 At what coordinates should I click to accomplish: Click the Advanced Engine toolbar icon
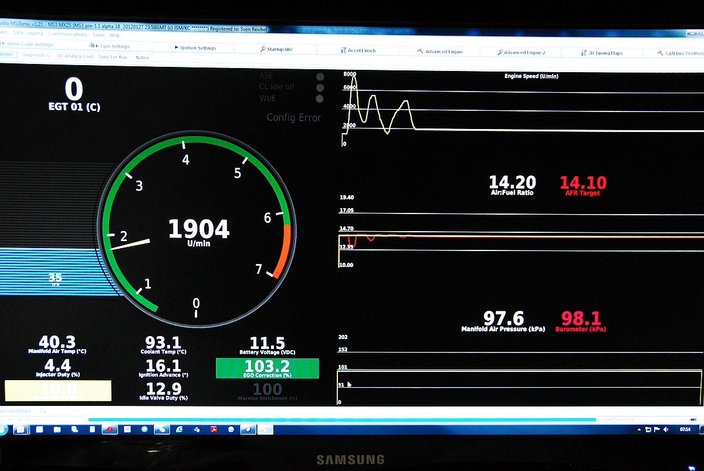click(421, 52)
